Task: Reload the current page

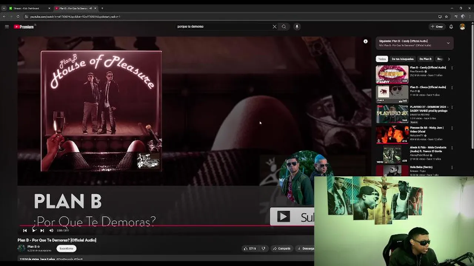Action: pos(18,17)
